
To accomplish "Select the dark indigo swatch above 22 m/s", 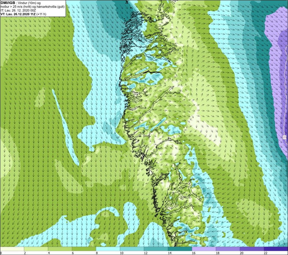I will tap(276, 249).
